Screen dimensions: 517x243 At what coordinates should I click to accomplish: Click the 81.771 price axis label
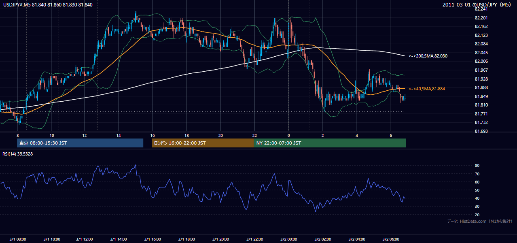481,114
